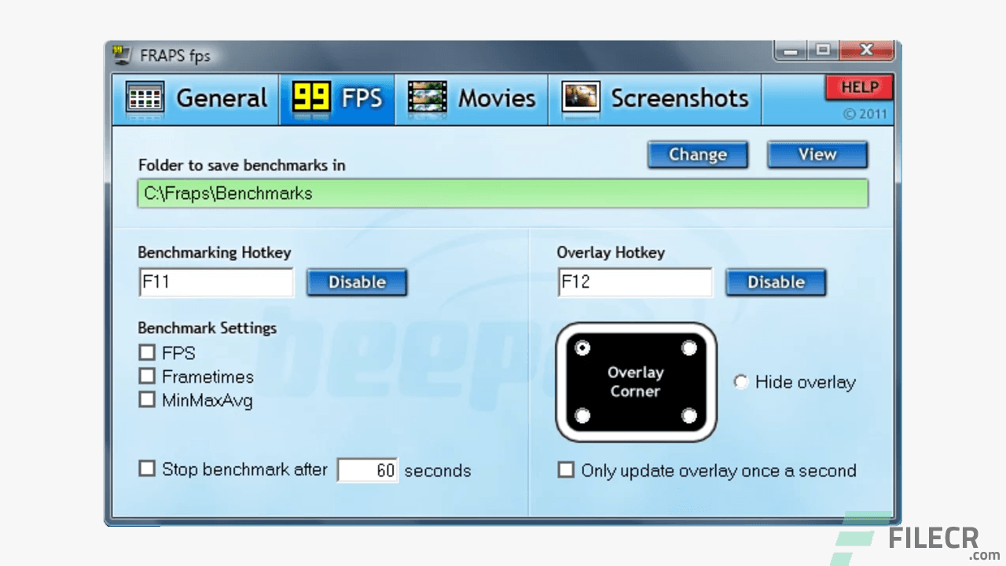
Task: Open the benchmarks folder with View
Action: pos(817,154)
